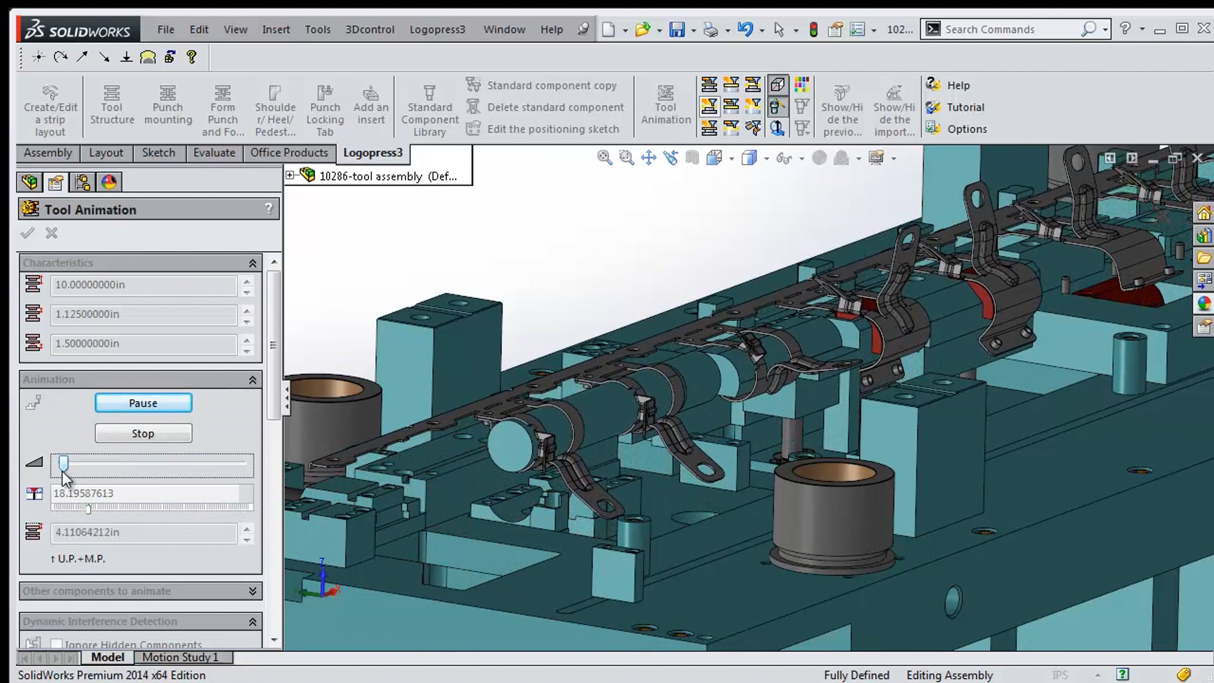Open the Save dropdown arrow
This screenshot has width=1214, height=683.
point(693,30)
